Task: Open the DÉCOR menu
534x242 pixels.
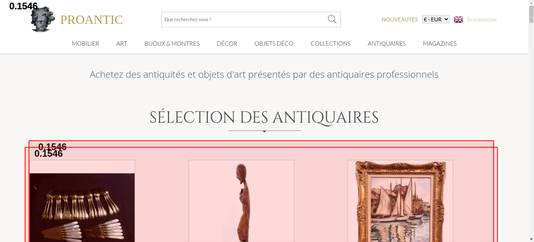Action: click(x=227, y=43)
